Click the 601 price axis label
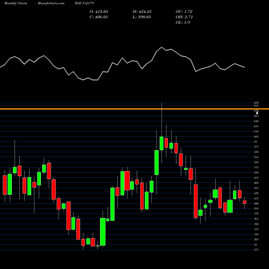The height and width of the screenshot is (269, 269). [256, 137]
